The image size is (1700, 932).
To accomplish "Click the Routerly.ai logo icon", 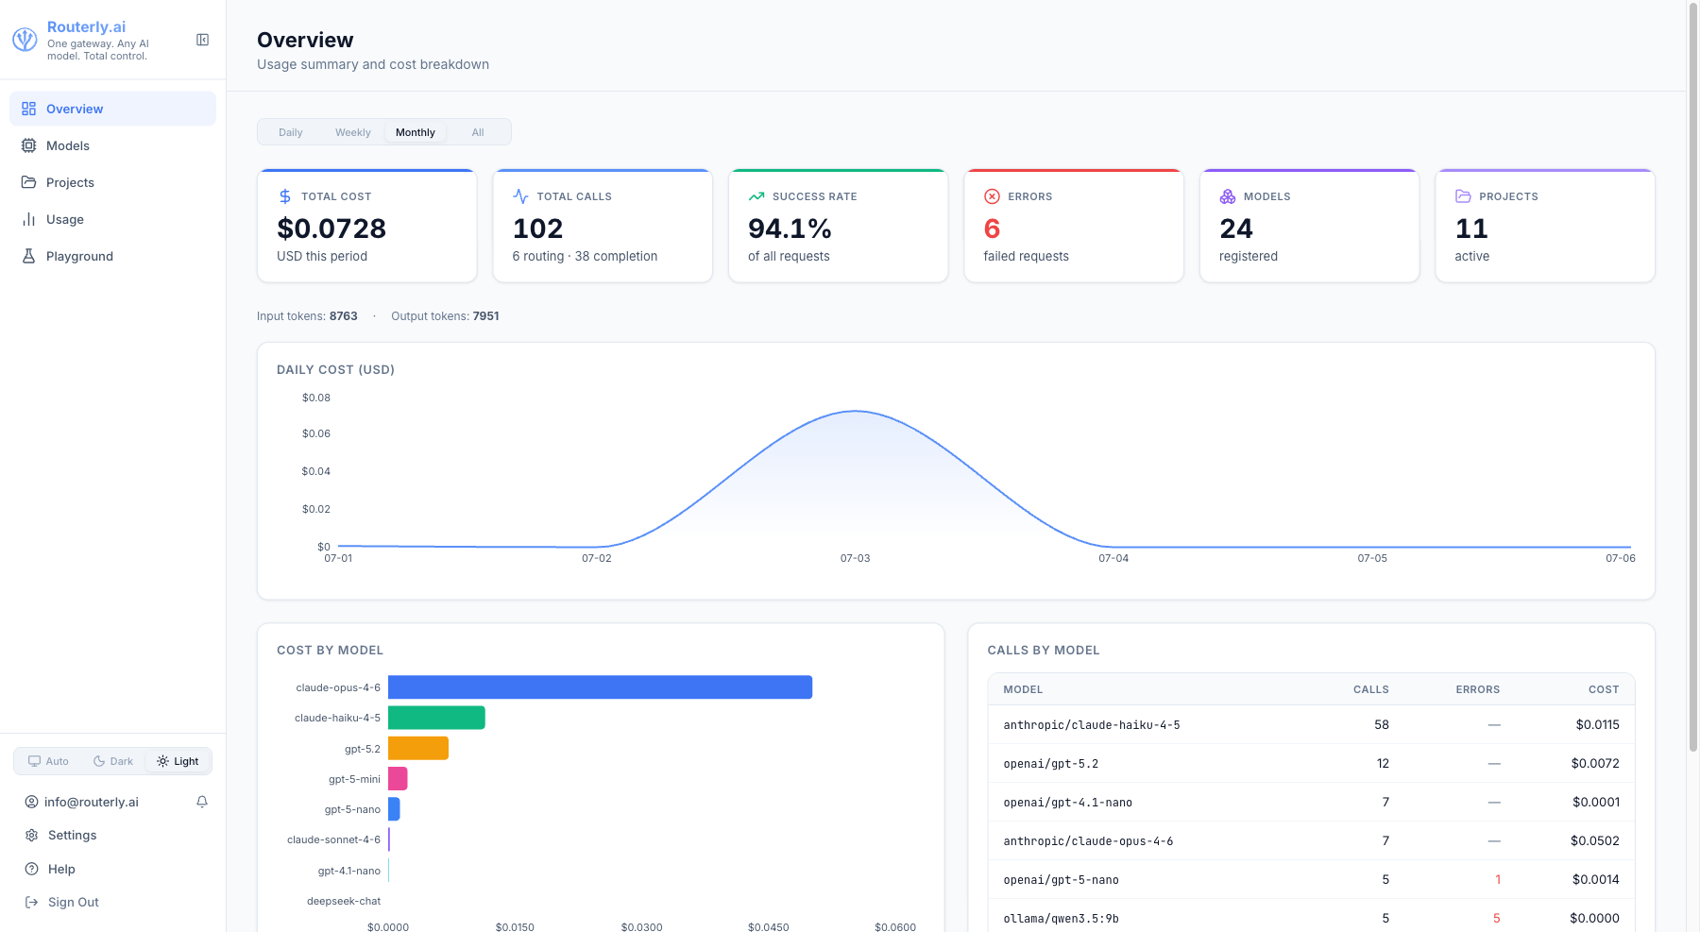I will (25, 40).
